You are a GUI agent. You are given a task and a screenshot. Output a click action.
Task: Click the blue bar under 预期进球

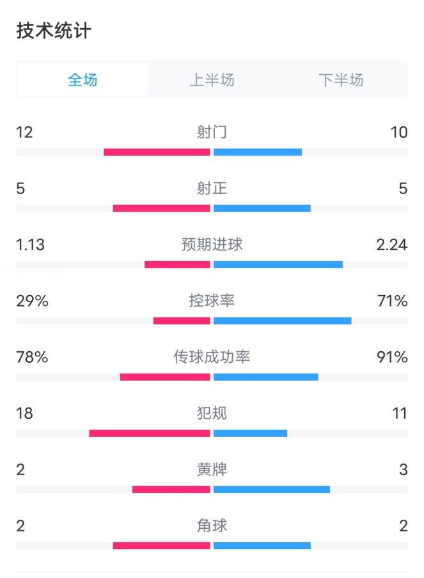tap(278, 264)
